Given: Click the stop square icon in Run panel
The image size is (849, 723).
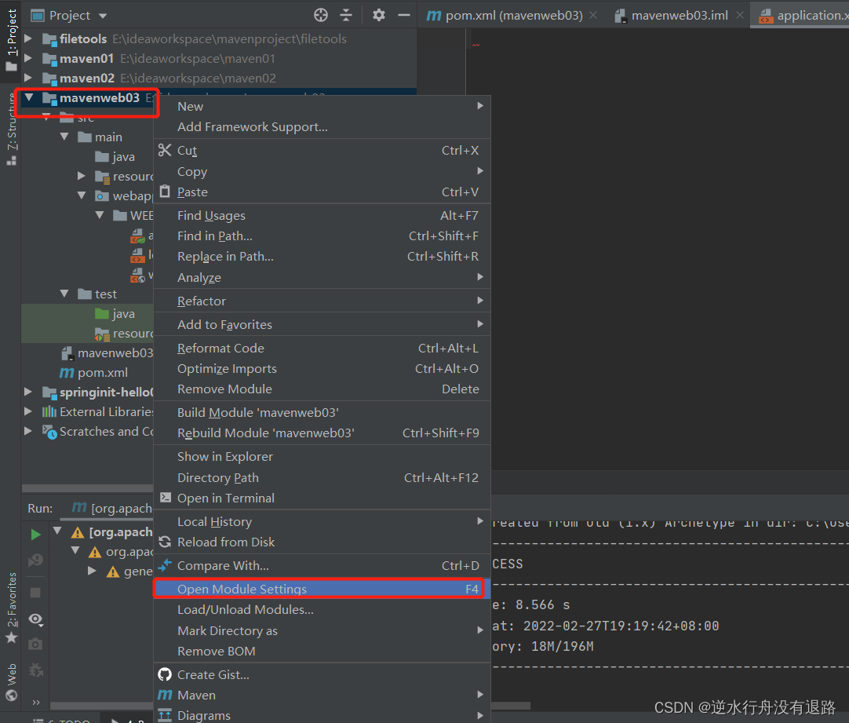Looking at the screenshot, I should (36, 593).
